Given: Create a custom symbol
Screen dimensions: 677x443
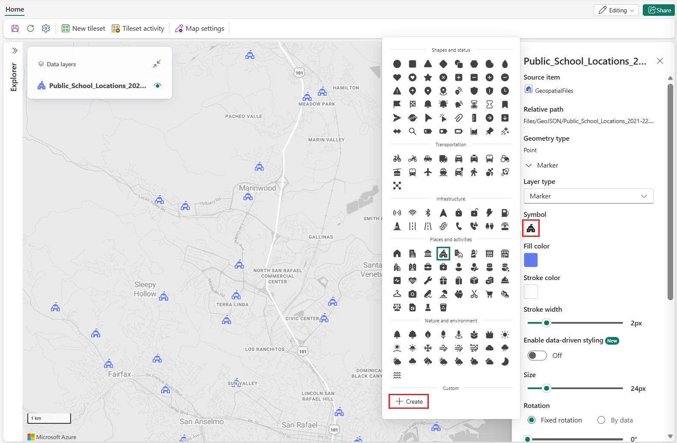Looking at the screenshot, I should click(409, 402).
